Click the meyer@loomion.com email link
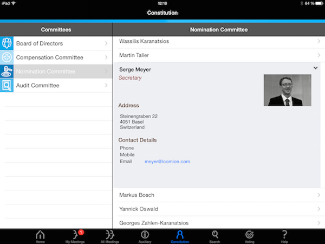 point(167,162)
